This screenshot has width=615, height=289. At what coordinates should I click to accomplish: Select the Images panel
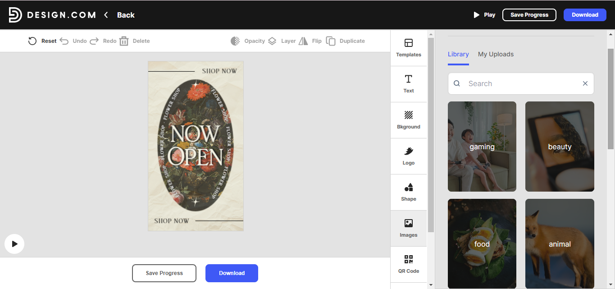click(x=409, y=229)
